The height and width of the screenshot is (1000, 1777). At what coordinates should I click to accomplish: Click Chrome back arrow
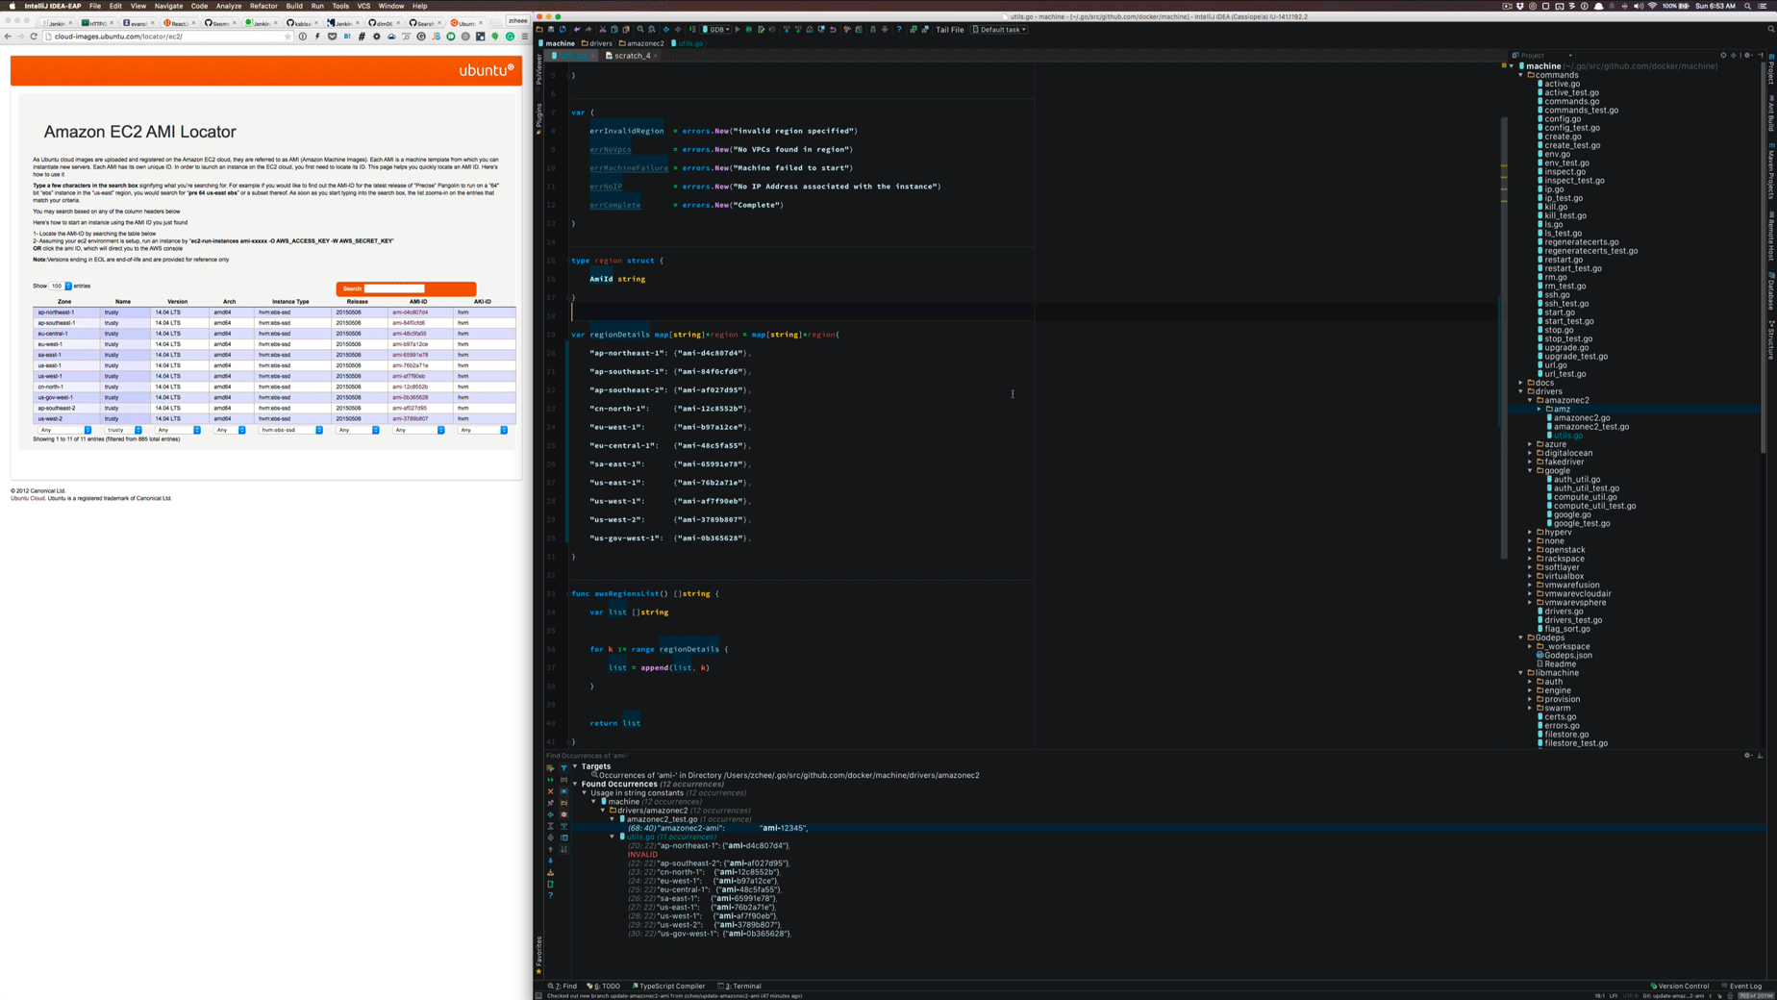tap(8, 37)
